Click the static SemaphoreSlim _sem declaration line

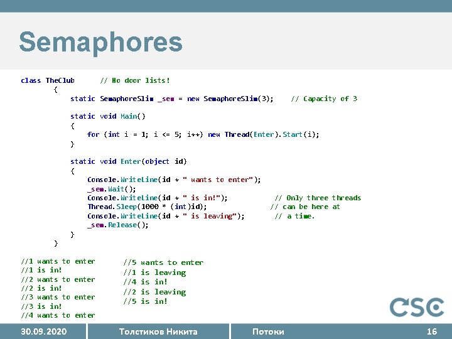[172, 99]
